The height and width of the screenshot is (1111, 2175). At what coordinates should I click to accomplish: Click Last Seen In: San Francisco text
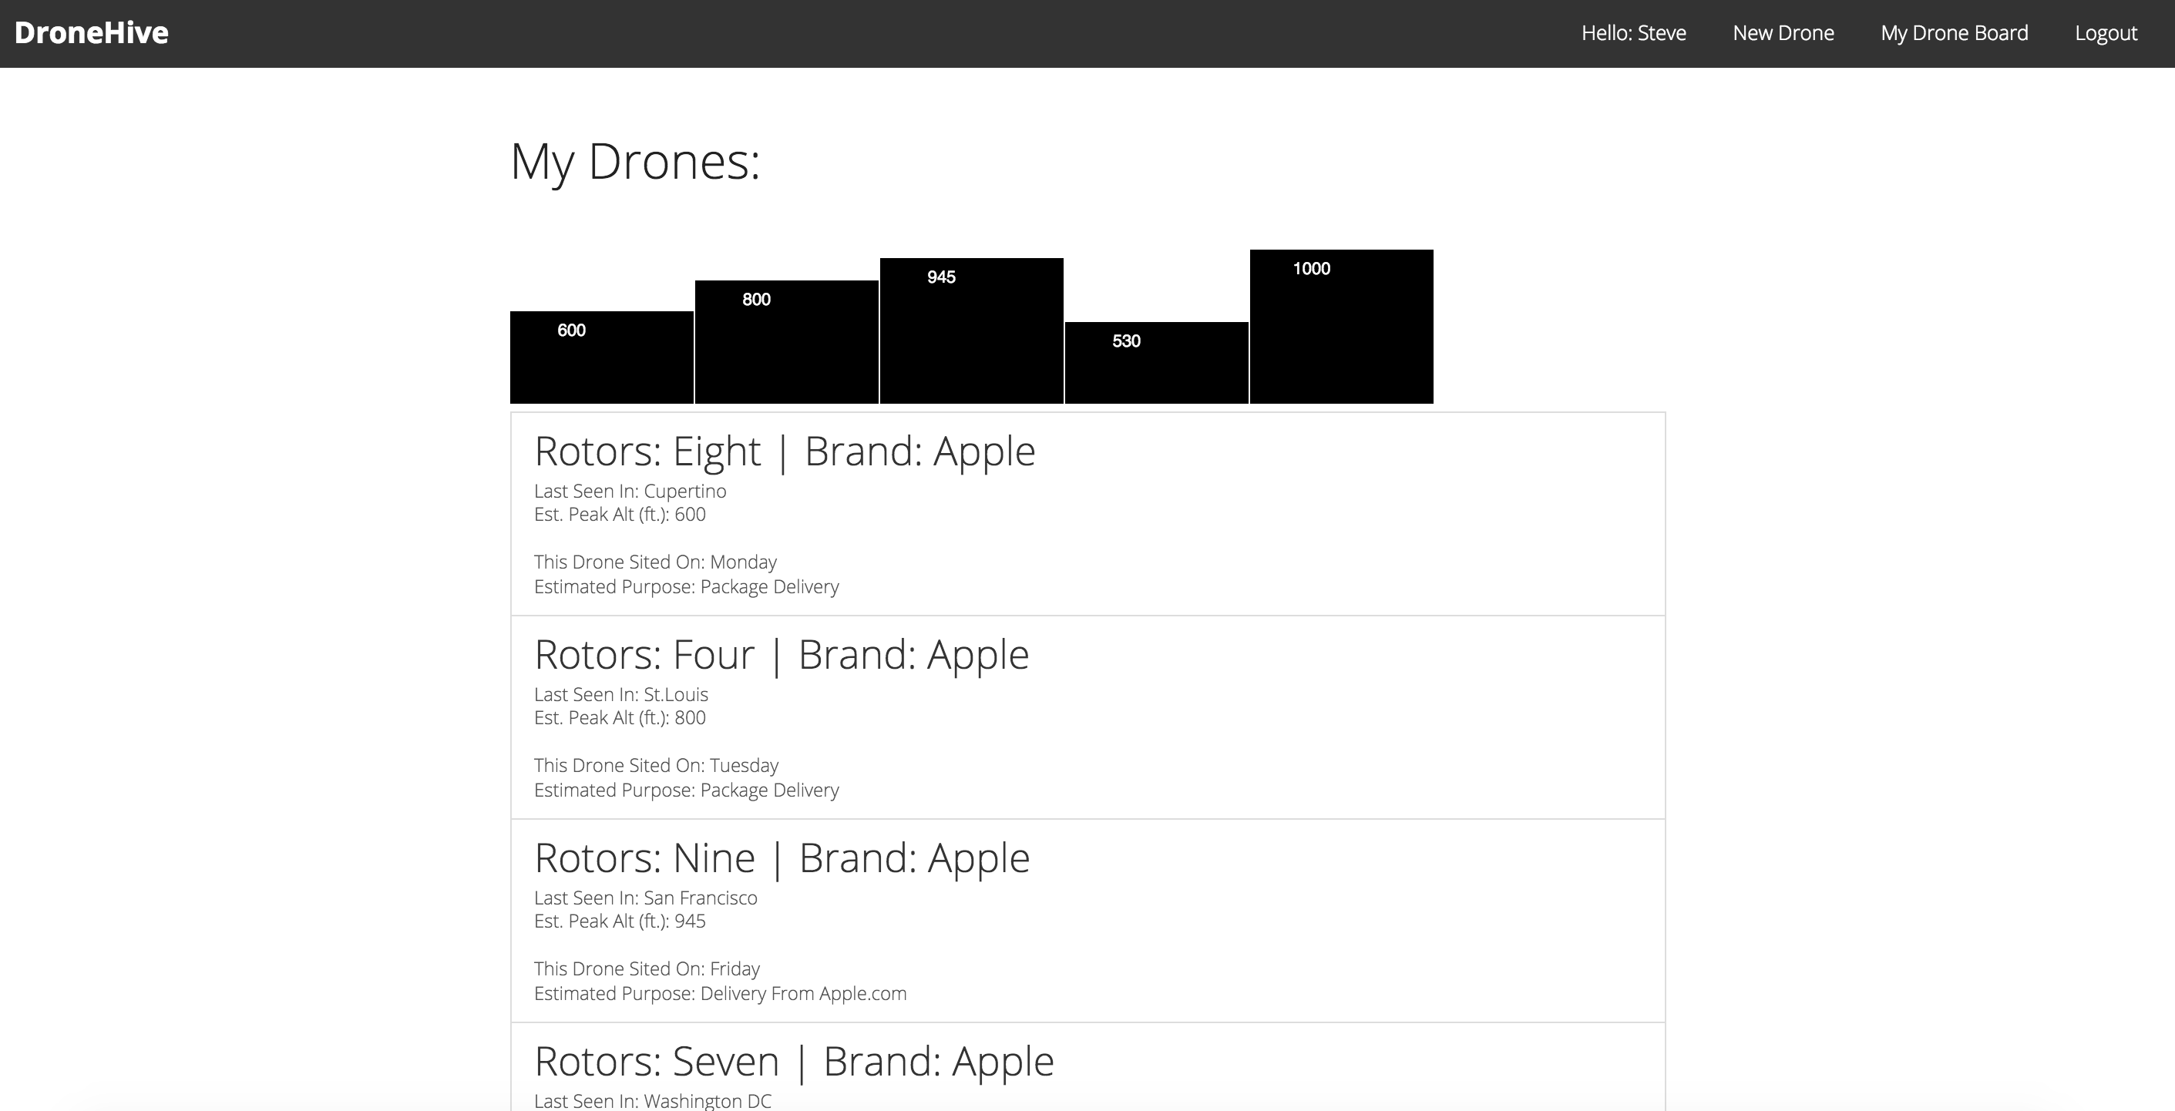(645, 898)
